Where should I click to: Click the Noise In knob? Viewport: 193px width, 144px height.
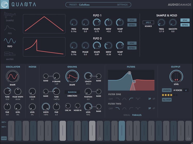[x=77, y=106]
